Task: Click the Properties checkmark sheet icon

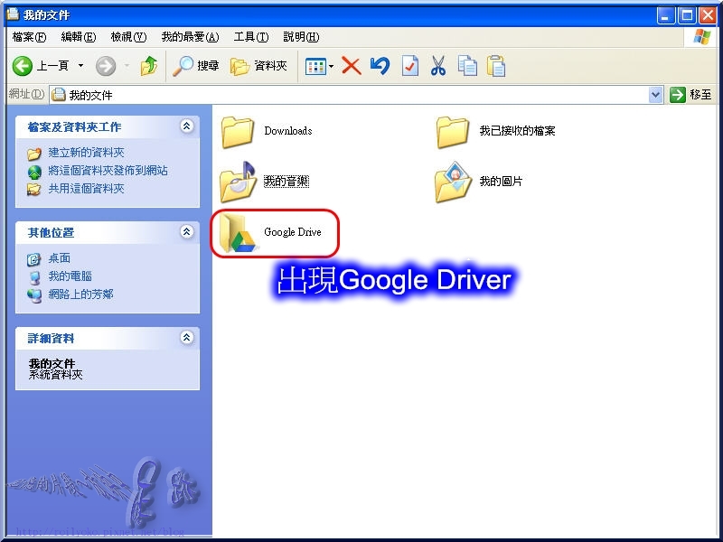Action: (x=410, y=66)
